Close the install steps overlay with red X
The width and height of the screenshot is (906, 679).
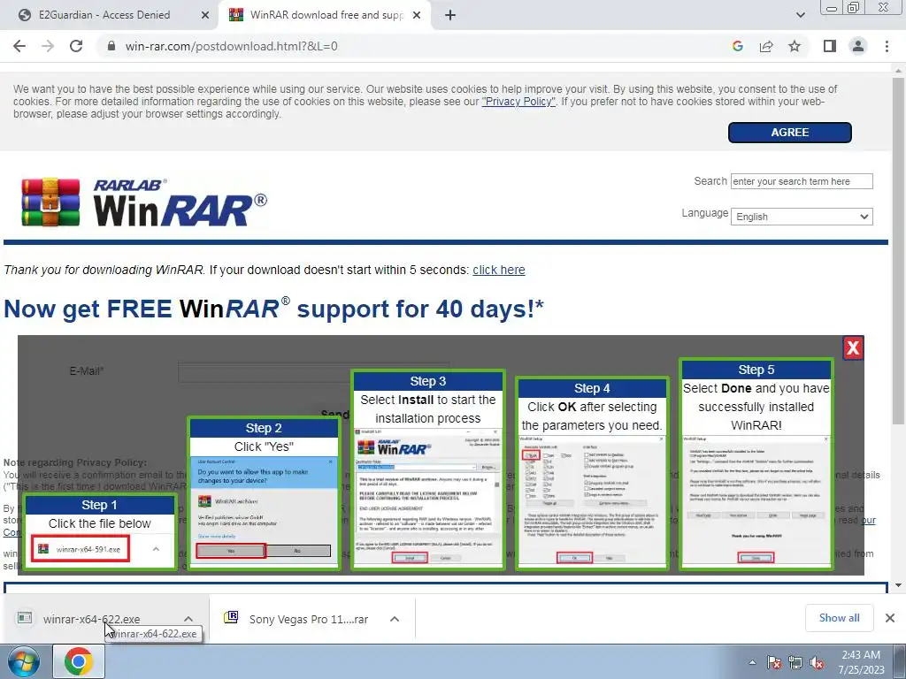(x=853, y=347)
